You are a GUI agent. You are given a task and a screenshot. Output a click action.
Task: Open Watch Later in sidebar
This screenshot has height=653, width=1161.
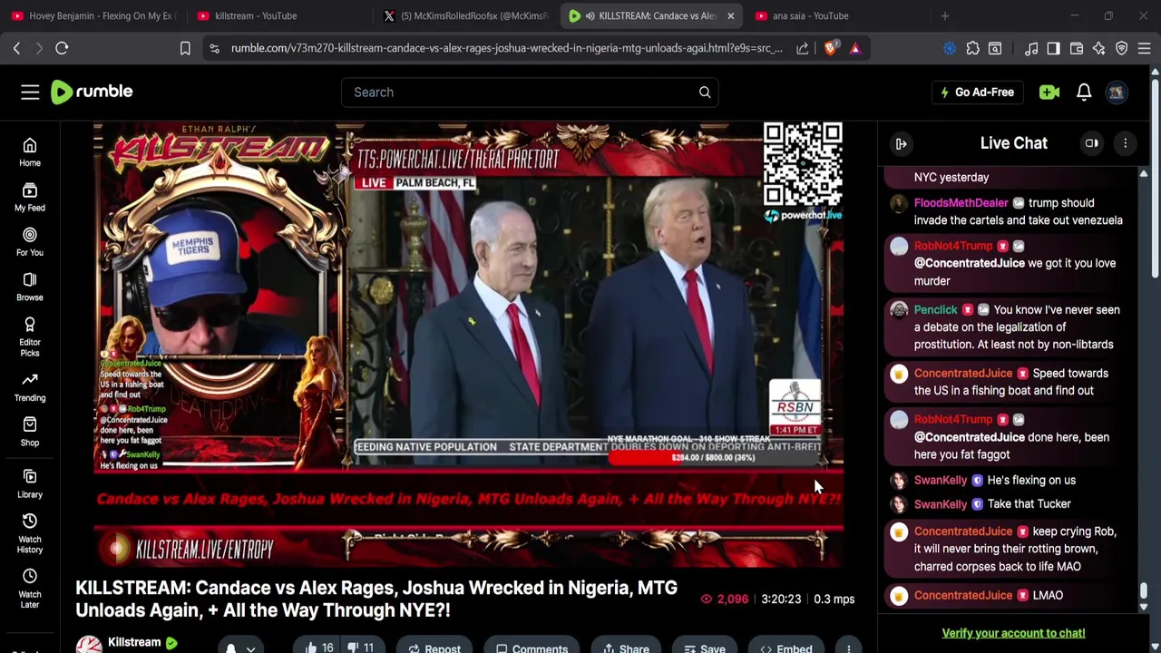click(x=30, y=589)
